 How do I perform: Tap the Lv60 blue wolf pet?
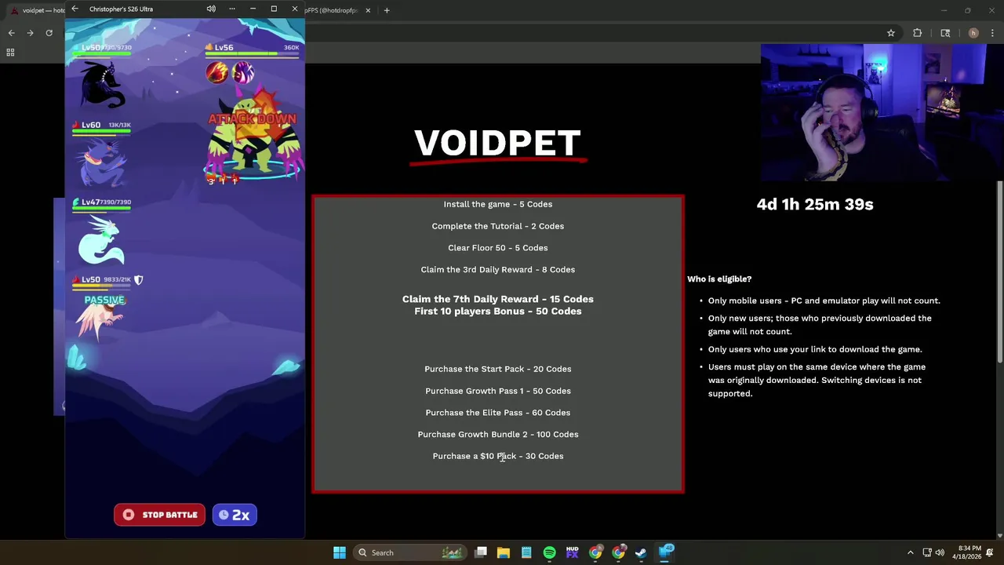[102, 162]
